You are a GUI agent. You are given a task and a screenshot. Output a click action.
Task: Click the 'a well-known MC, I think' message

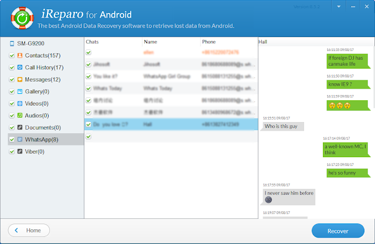pos(346,150)
